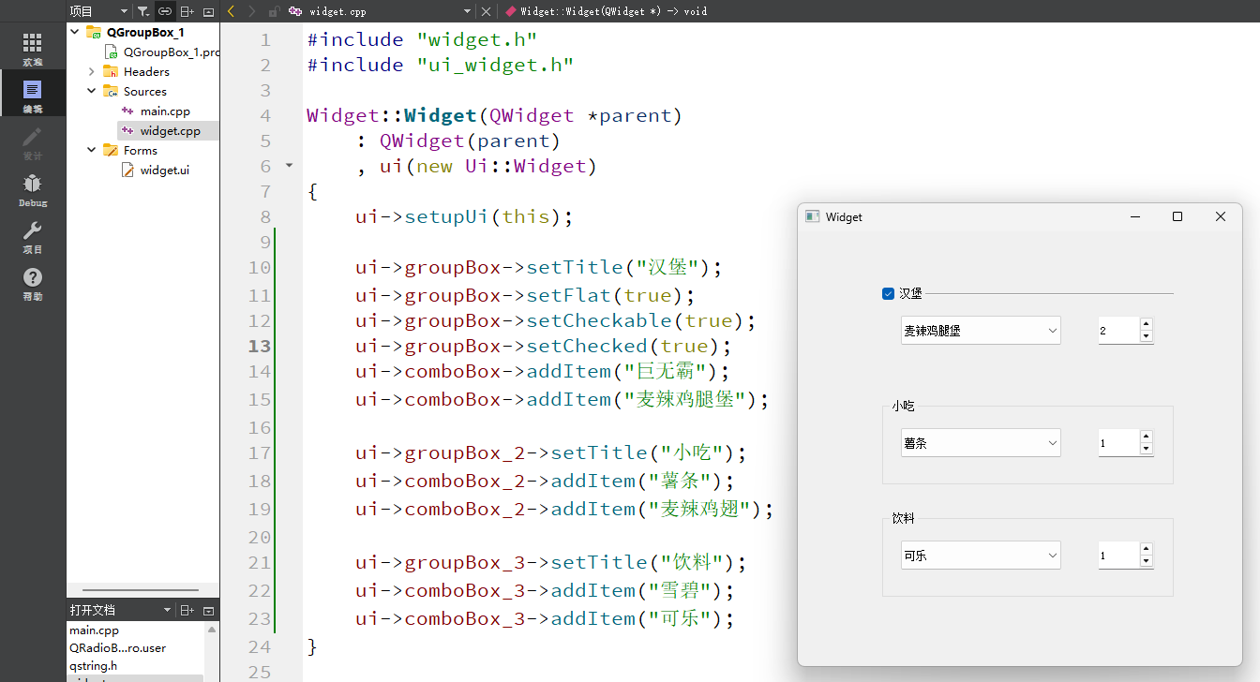Open the widget.cpp document dropdown
The height and width of the screenshot is (682, 1260).
coord(467,10)
